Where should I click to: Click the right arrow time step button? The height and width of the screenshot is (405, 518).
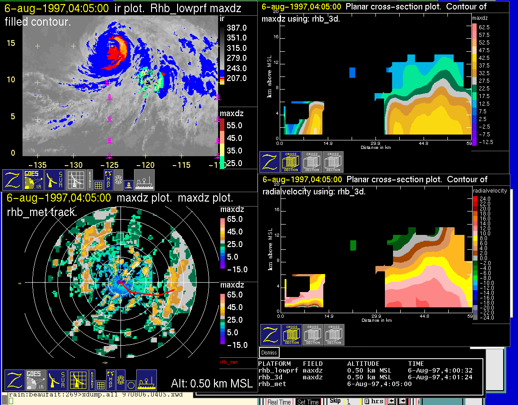point(402,401)
